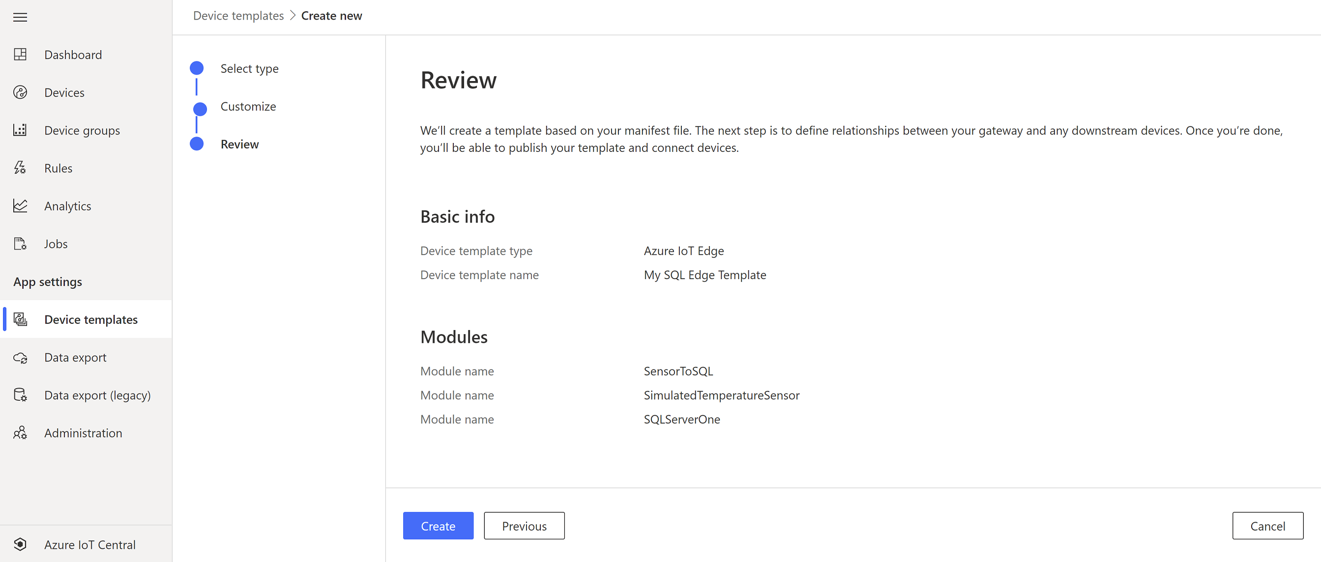Open Device groups chart icon
Screen dimensions: 1321x562
pyautogui.click(x=20, y=130)
